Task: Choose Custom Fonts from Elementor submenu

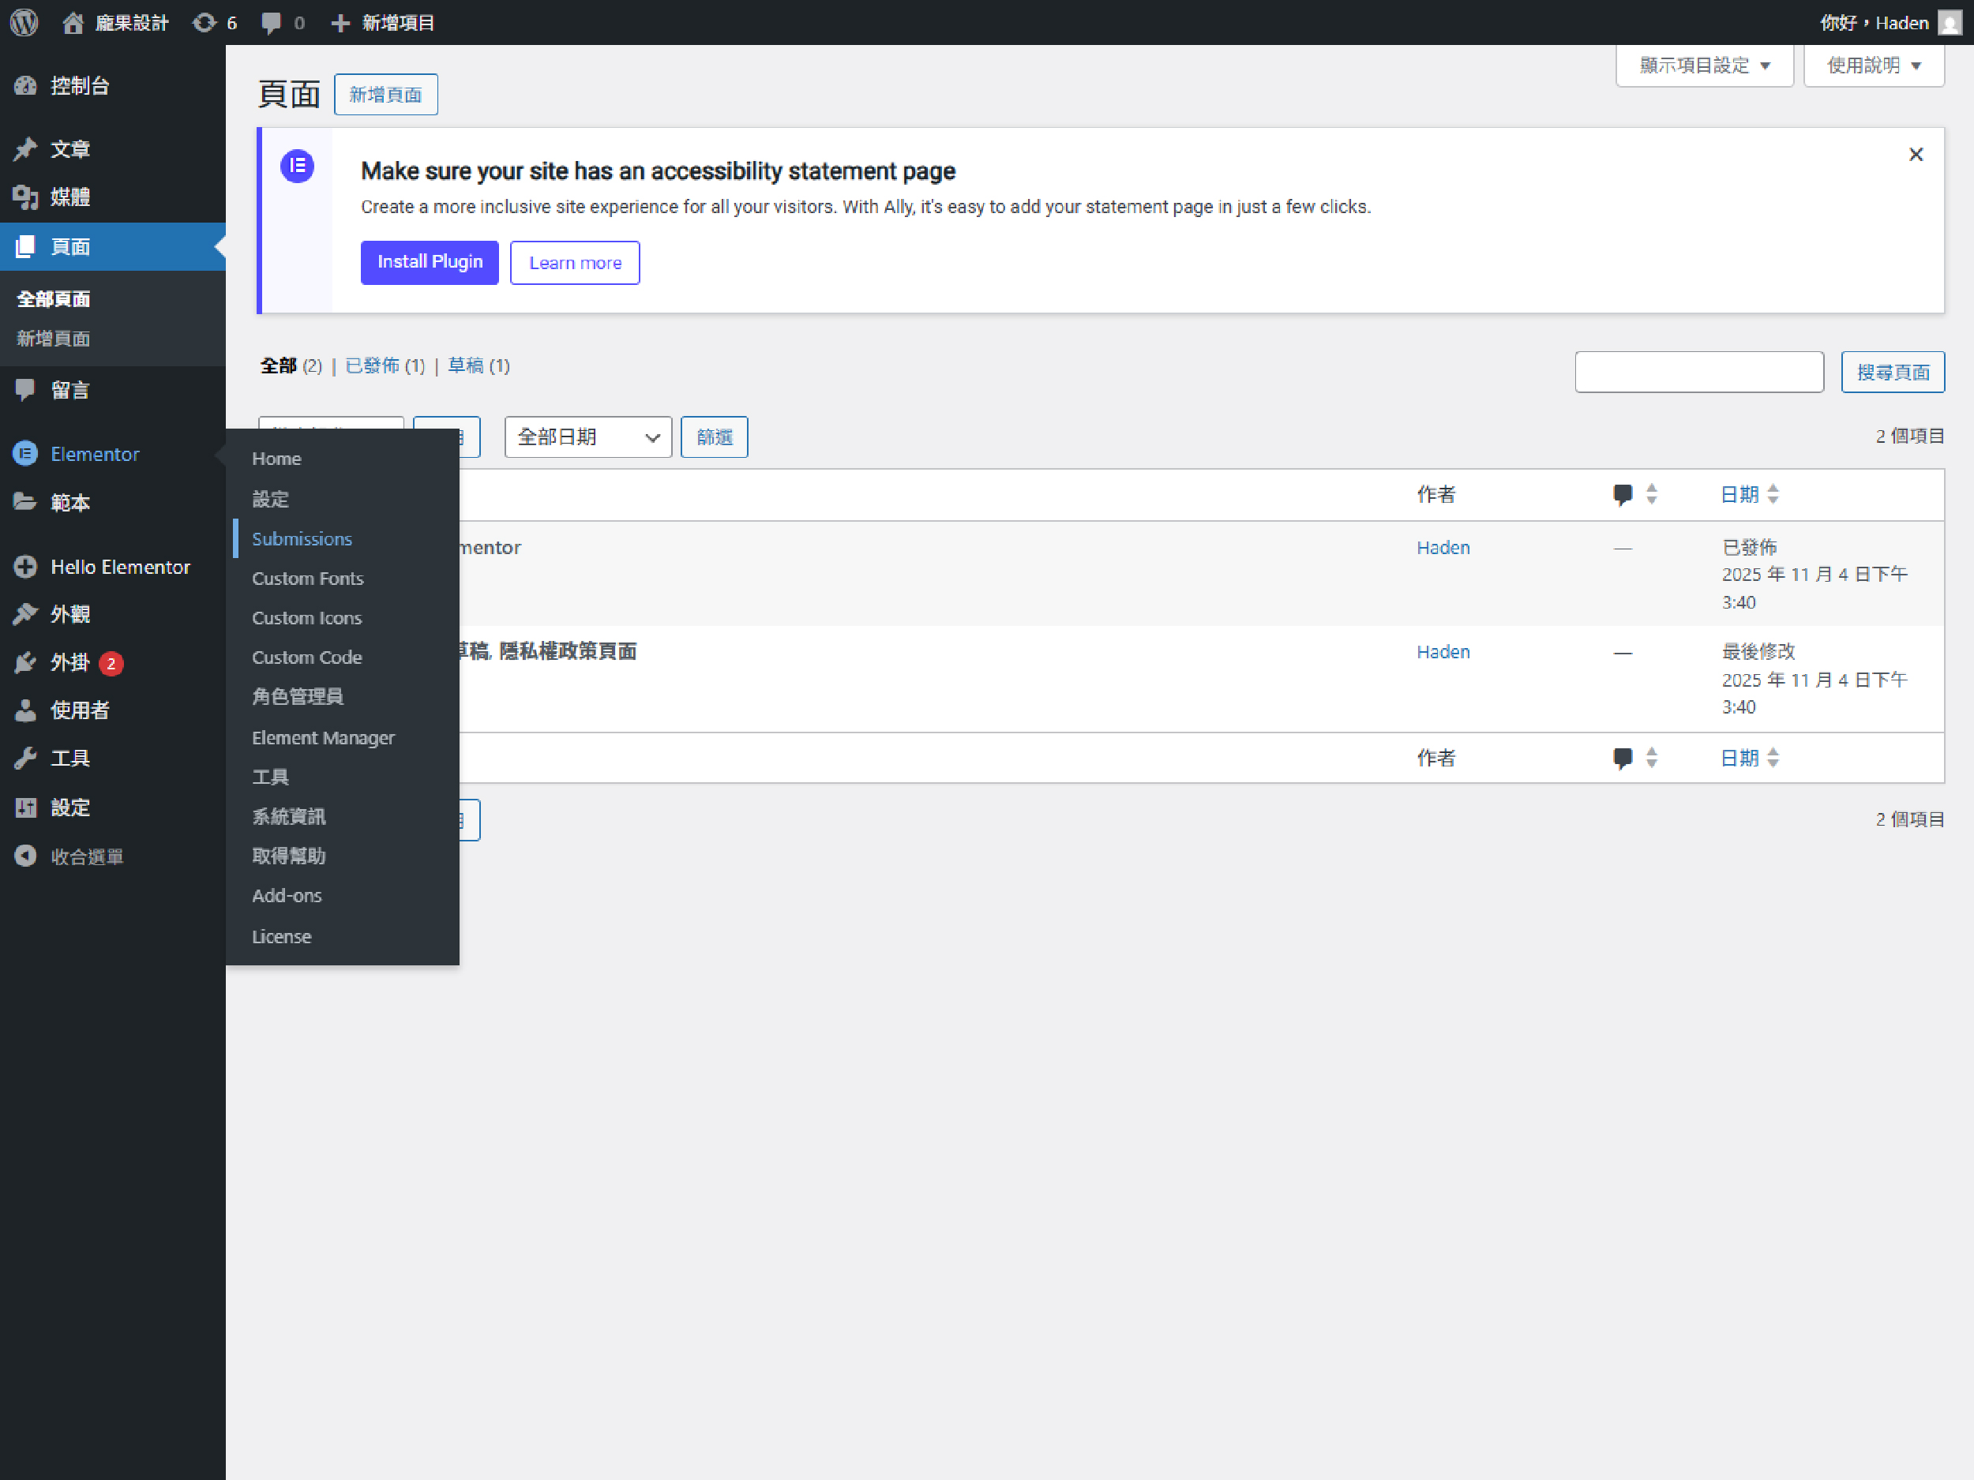Action: 307,578
